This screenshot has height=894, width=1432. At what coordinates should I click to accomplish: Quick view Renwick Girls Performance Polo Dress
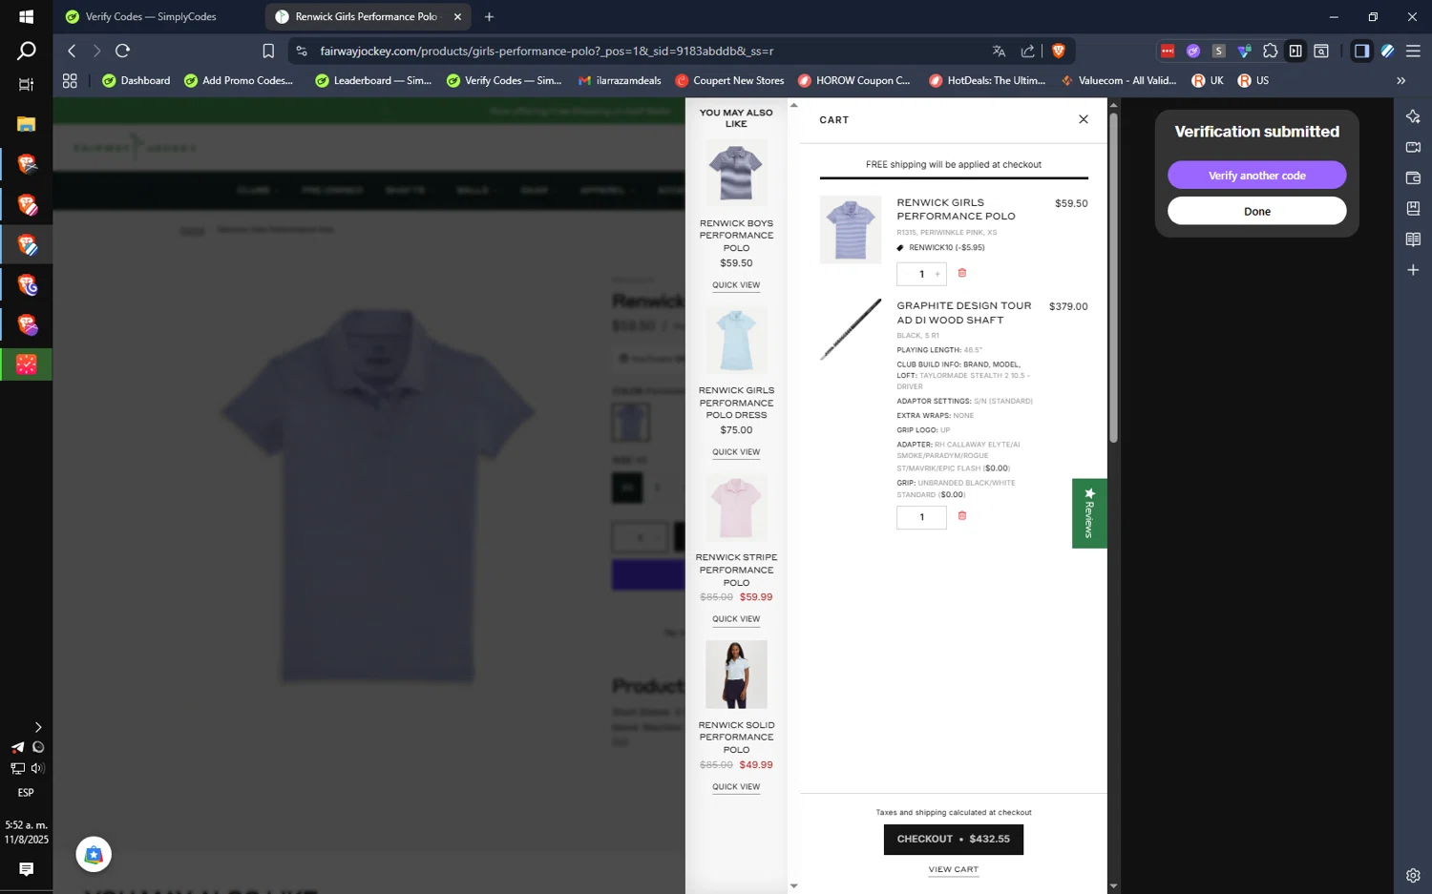[x=736, y=452]
